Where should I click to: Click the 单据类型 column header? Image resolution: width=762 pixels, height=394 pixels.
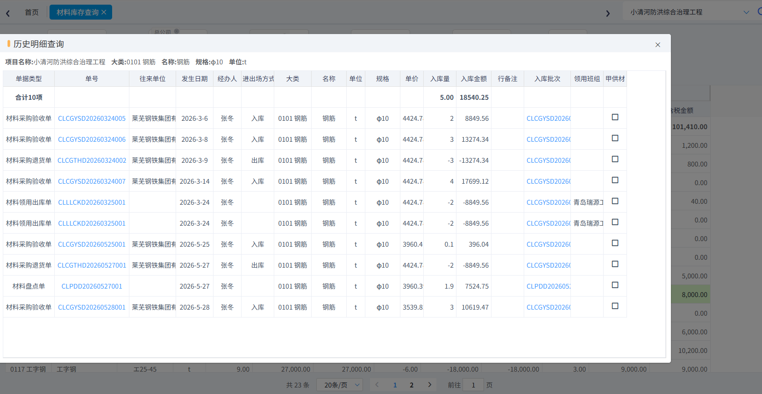(x=28, y=79)
